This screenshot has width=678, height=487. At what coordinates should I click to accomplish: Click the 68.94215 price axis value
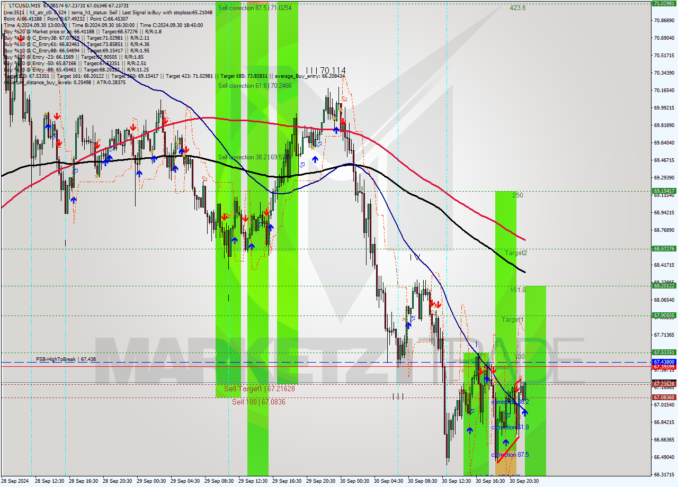tap(664, 212)
